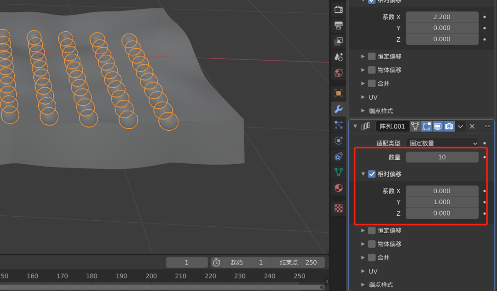Click animate dot beside Y 1.000
The width and height of the screenshot is (497, 291).
[485, 202]
